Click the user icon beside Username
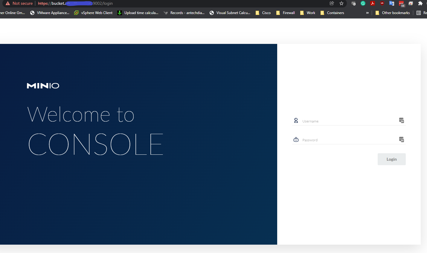 pos(296,120)
